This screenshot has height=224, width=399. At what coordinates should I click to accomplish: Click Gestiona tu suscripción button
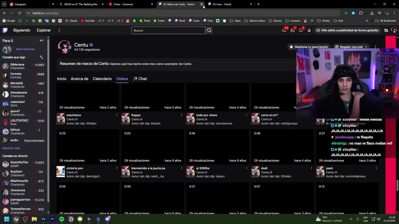pyautogui.click(x=309, y=47)
